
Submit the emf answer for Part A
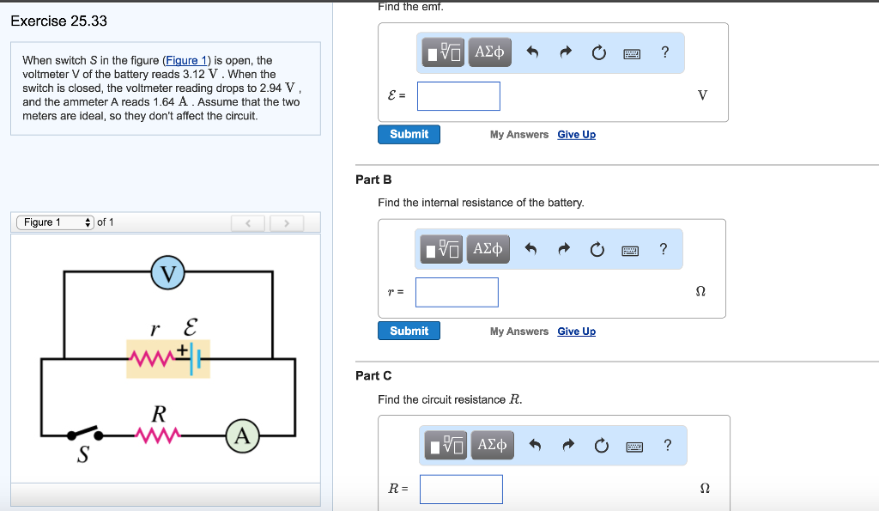409,134
